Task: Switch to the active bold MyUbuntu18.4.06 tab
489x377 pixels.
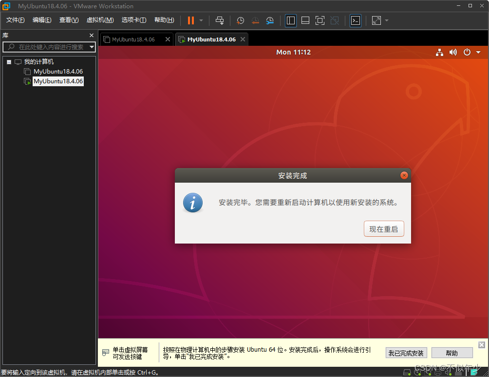Action: click(211, 39)
